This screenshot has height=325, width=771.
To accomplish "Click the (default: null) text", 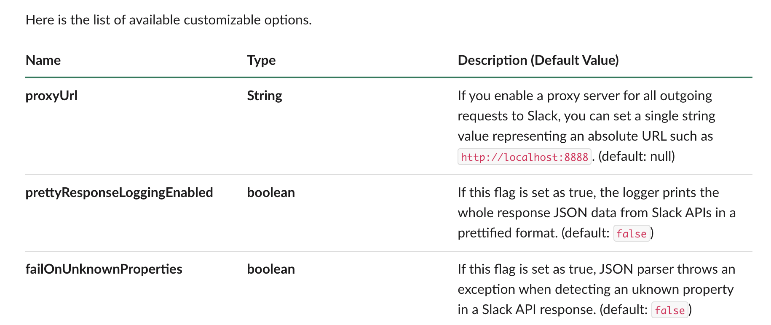I will [637, 157].
